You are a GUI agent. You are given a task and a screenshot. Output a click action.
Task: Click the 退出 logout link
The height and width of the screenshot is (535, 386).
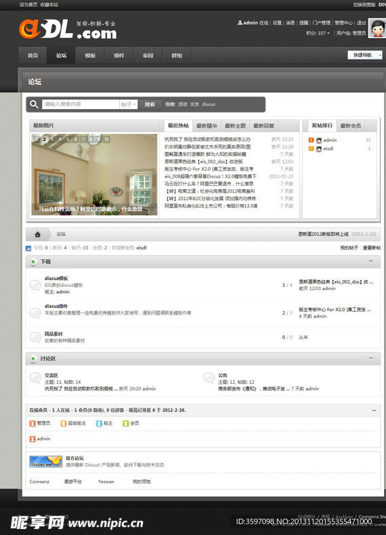click(362, 23)
